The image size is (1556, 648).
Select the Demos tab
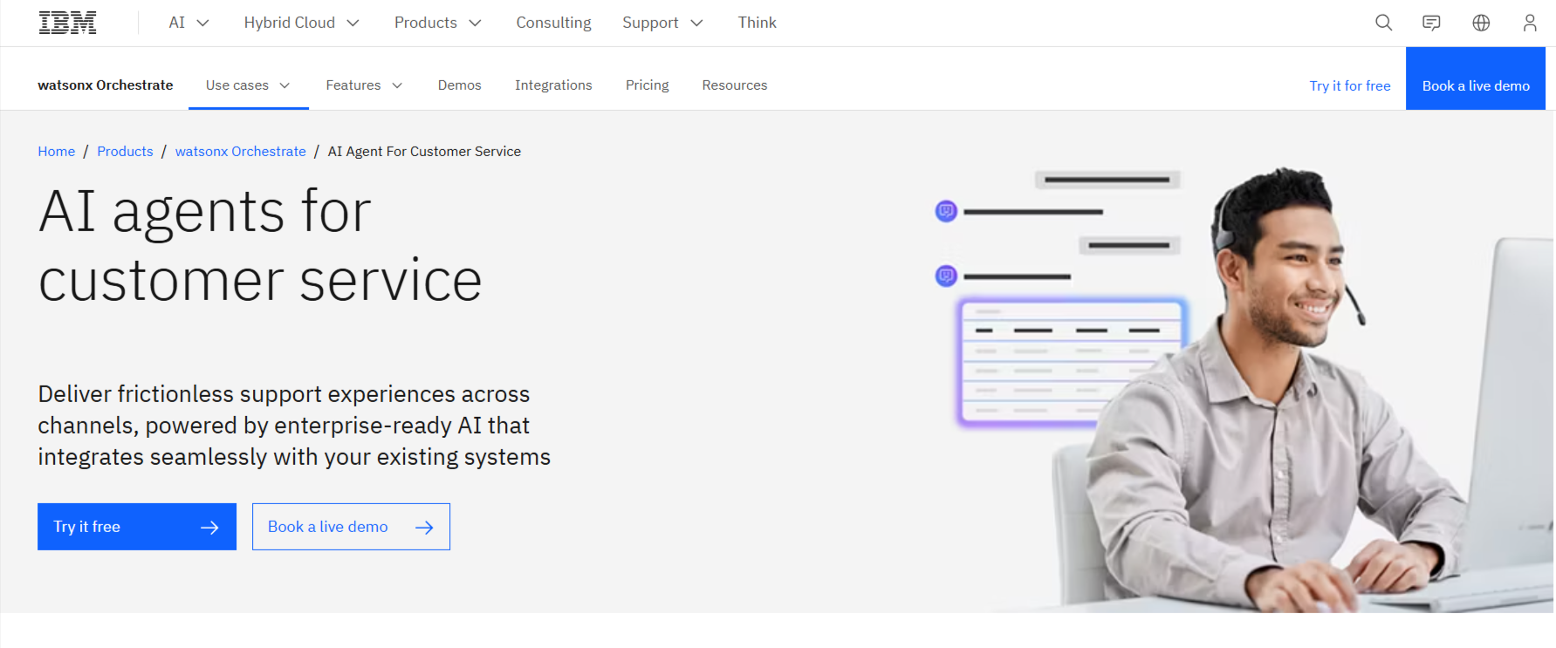click(460, 85)
